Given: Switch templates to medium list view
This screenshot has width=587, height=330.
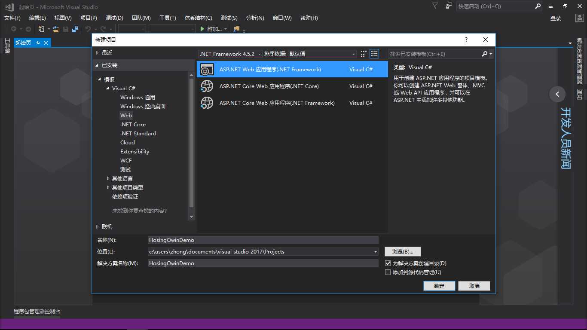Looking at the screenshot, I should (x=374, y=54).
